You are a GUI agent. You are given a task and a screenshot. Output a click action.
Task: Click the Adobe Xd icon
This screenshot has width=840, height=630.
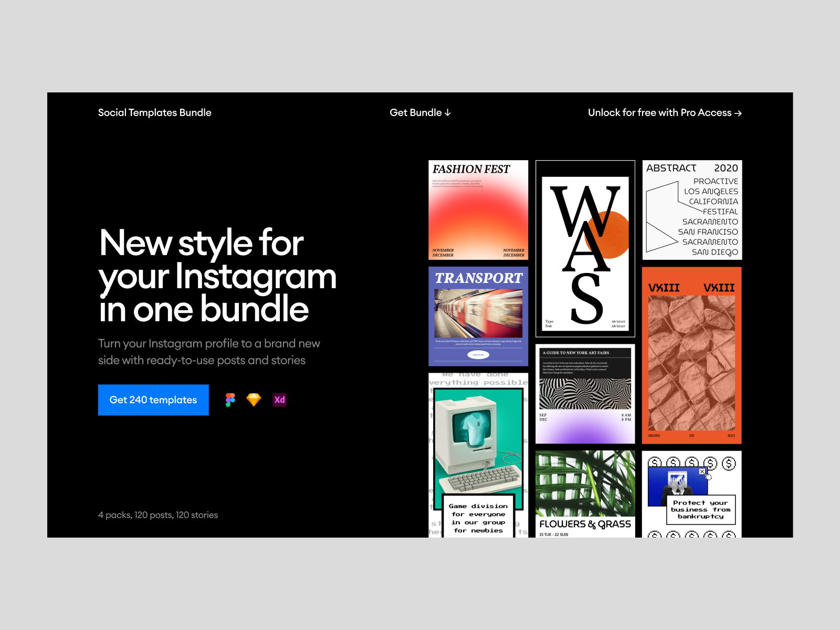coord(279,400)
